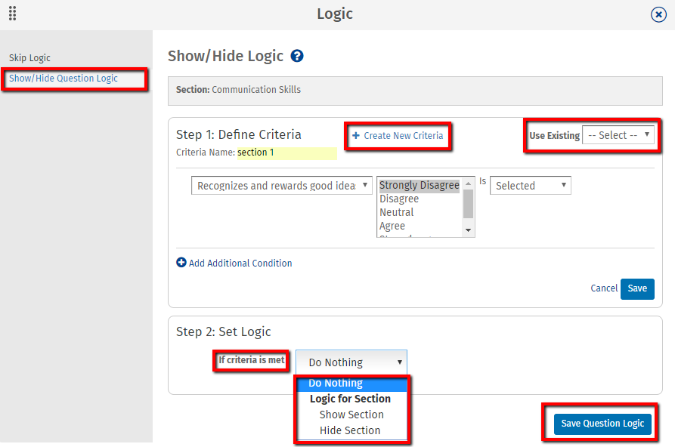
Task: Click Add Additional Condition plus icon
Action: click(181, 263)
